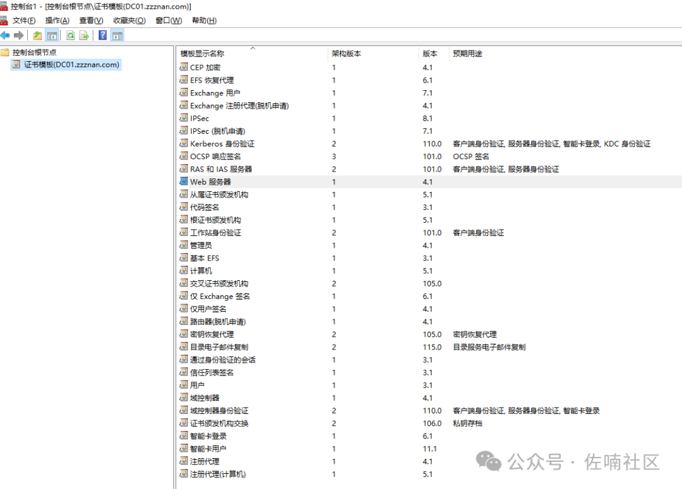
Task: Click the 控制台根节点 folder icon
Action: pos(5,52)
